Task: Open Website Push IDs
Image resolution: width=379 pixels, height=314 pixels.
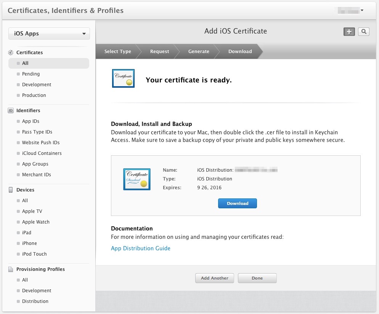Action: (x=41, y=142)
